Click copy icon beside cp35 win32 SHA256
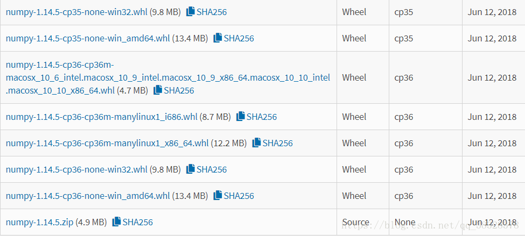Image resolution: width=525 pixels, height=236 pixels. click(190, 12)
